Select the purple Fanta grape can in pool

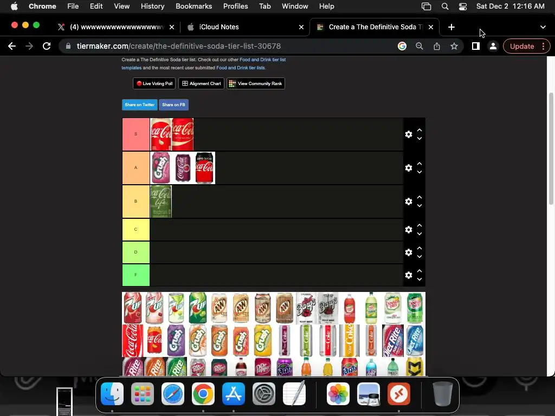284,367
